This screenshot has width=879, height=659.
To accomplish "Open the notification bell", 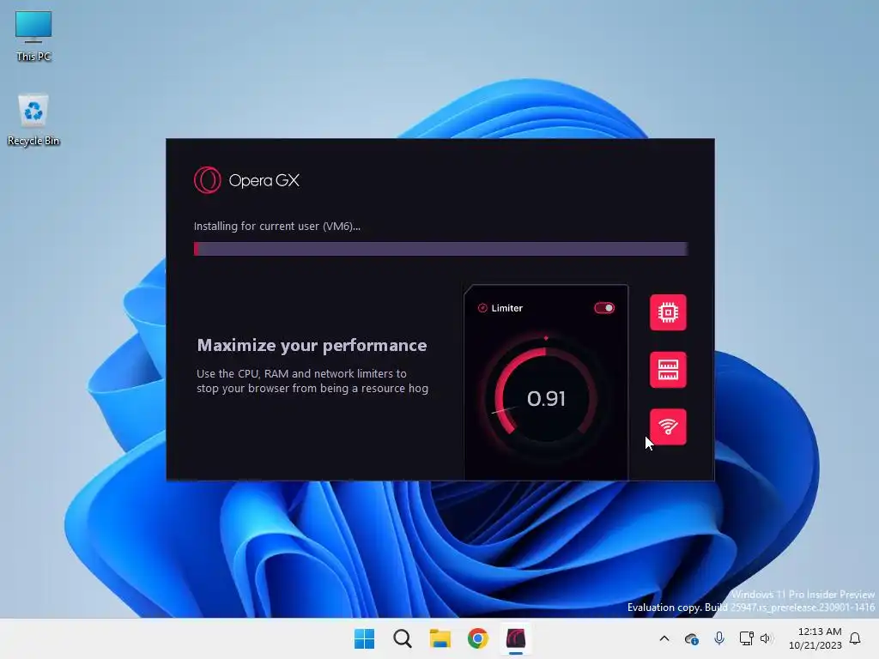I will click(855, 638).
